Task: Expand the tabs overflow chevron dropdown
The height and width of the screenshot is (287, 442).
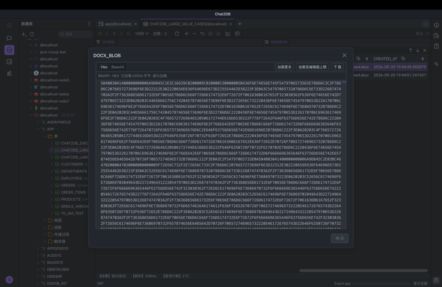Action: 426,24
